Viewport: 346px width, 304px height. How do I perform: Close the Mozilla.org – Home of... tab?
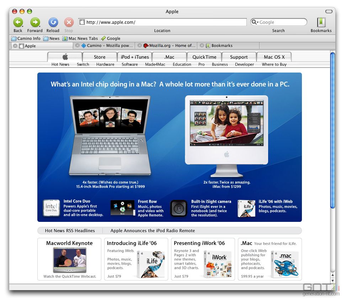point(140,46)
